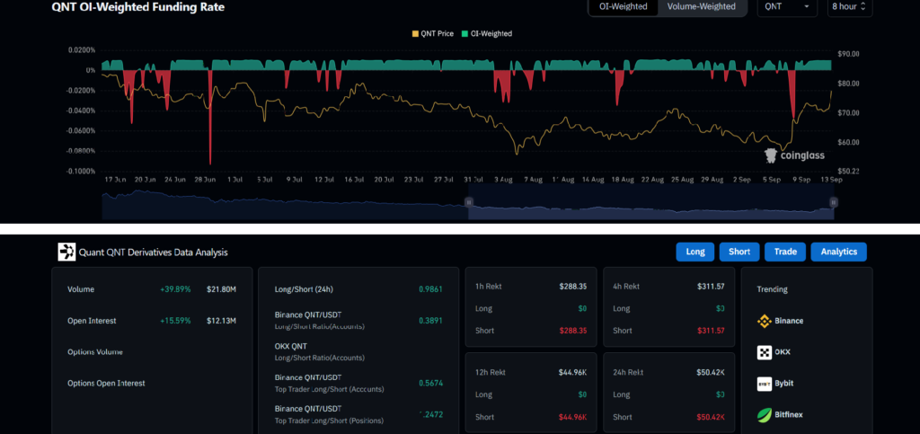The height and width of the screenshot is (434, 920).
Task: Click the yellow QNT Price legend swatch
Action: (415, 34)
